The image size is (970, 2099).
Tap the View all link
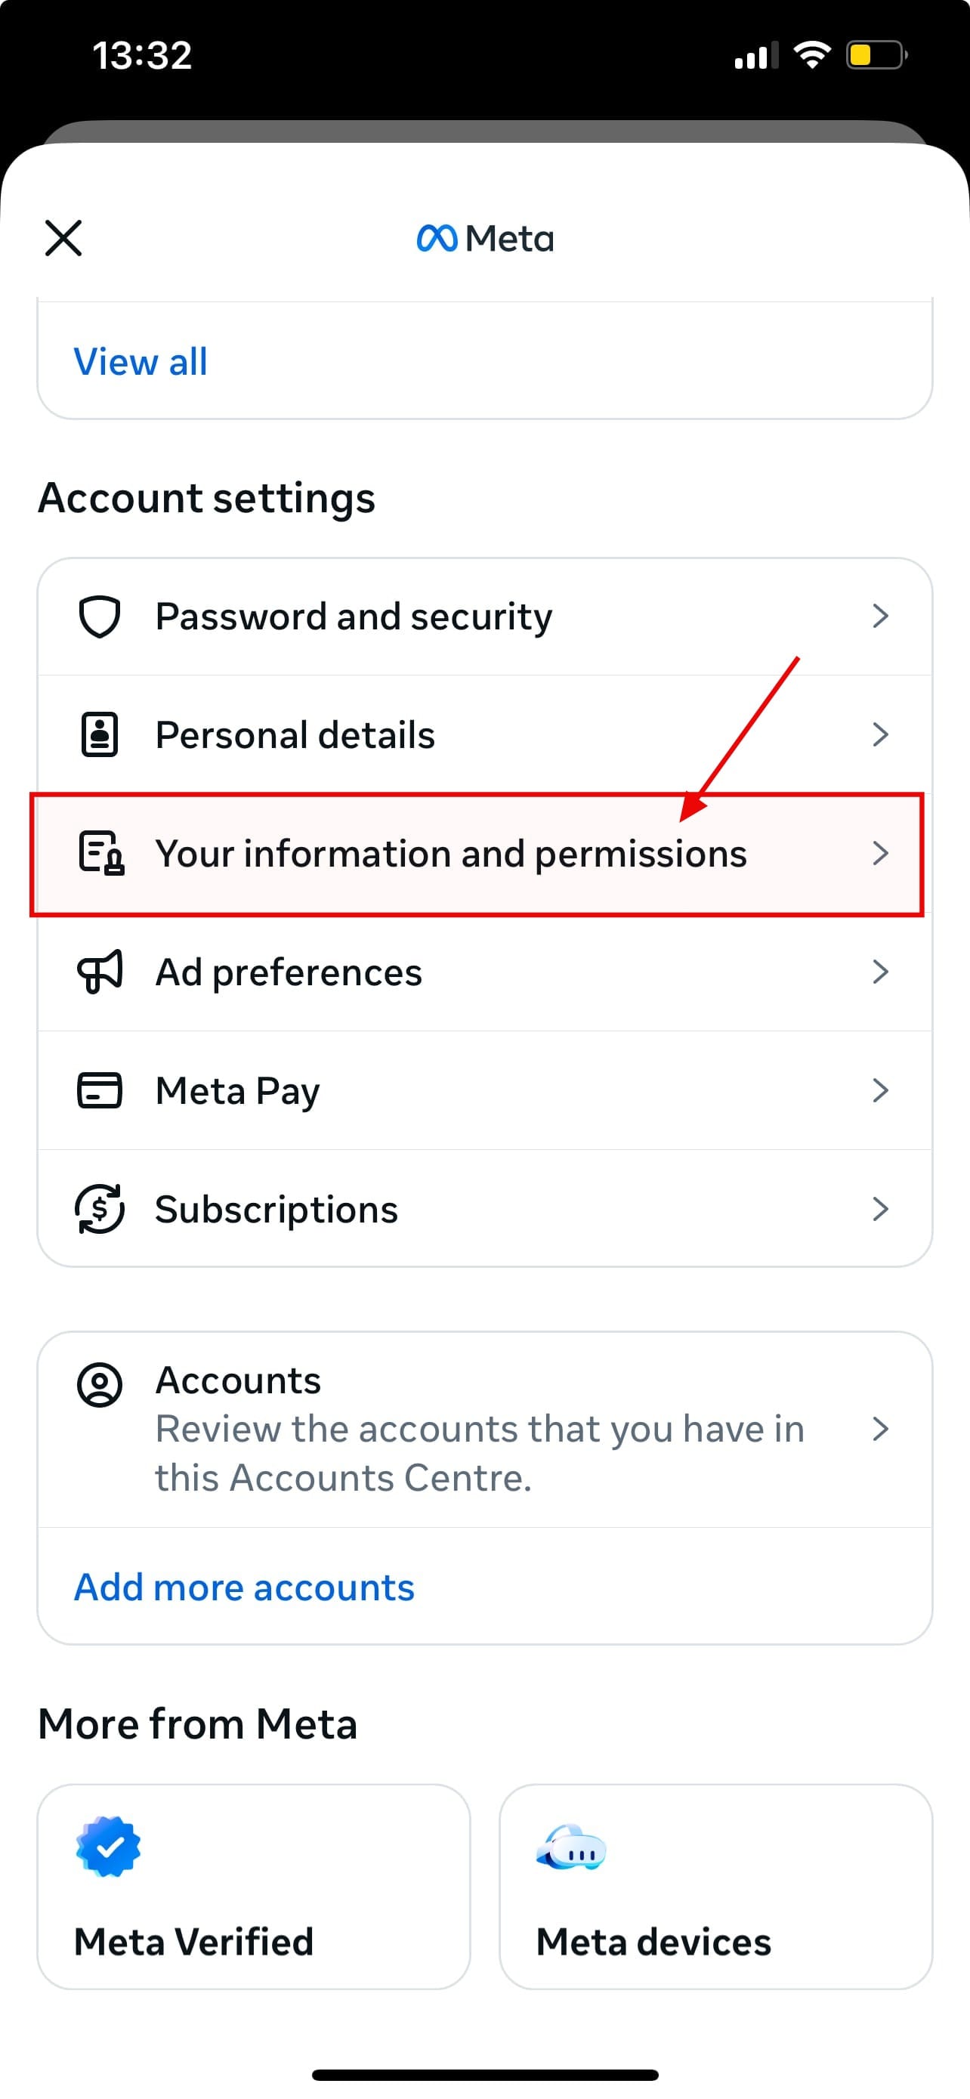coord(141,362)
